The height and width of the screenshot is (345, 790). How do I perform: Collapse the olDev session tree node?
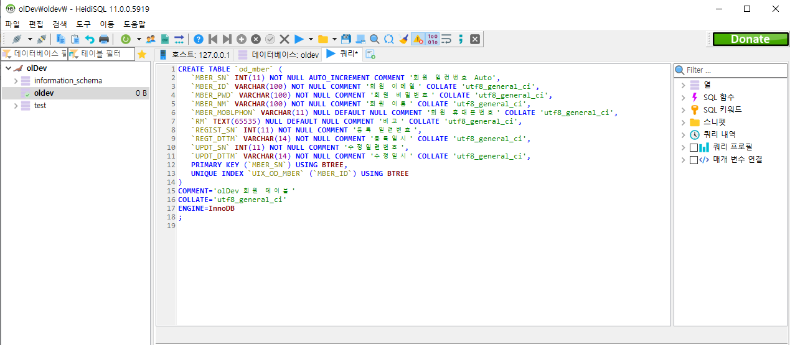[7, 68]
